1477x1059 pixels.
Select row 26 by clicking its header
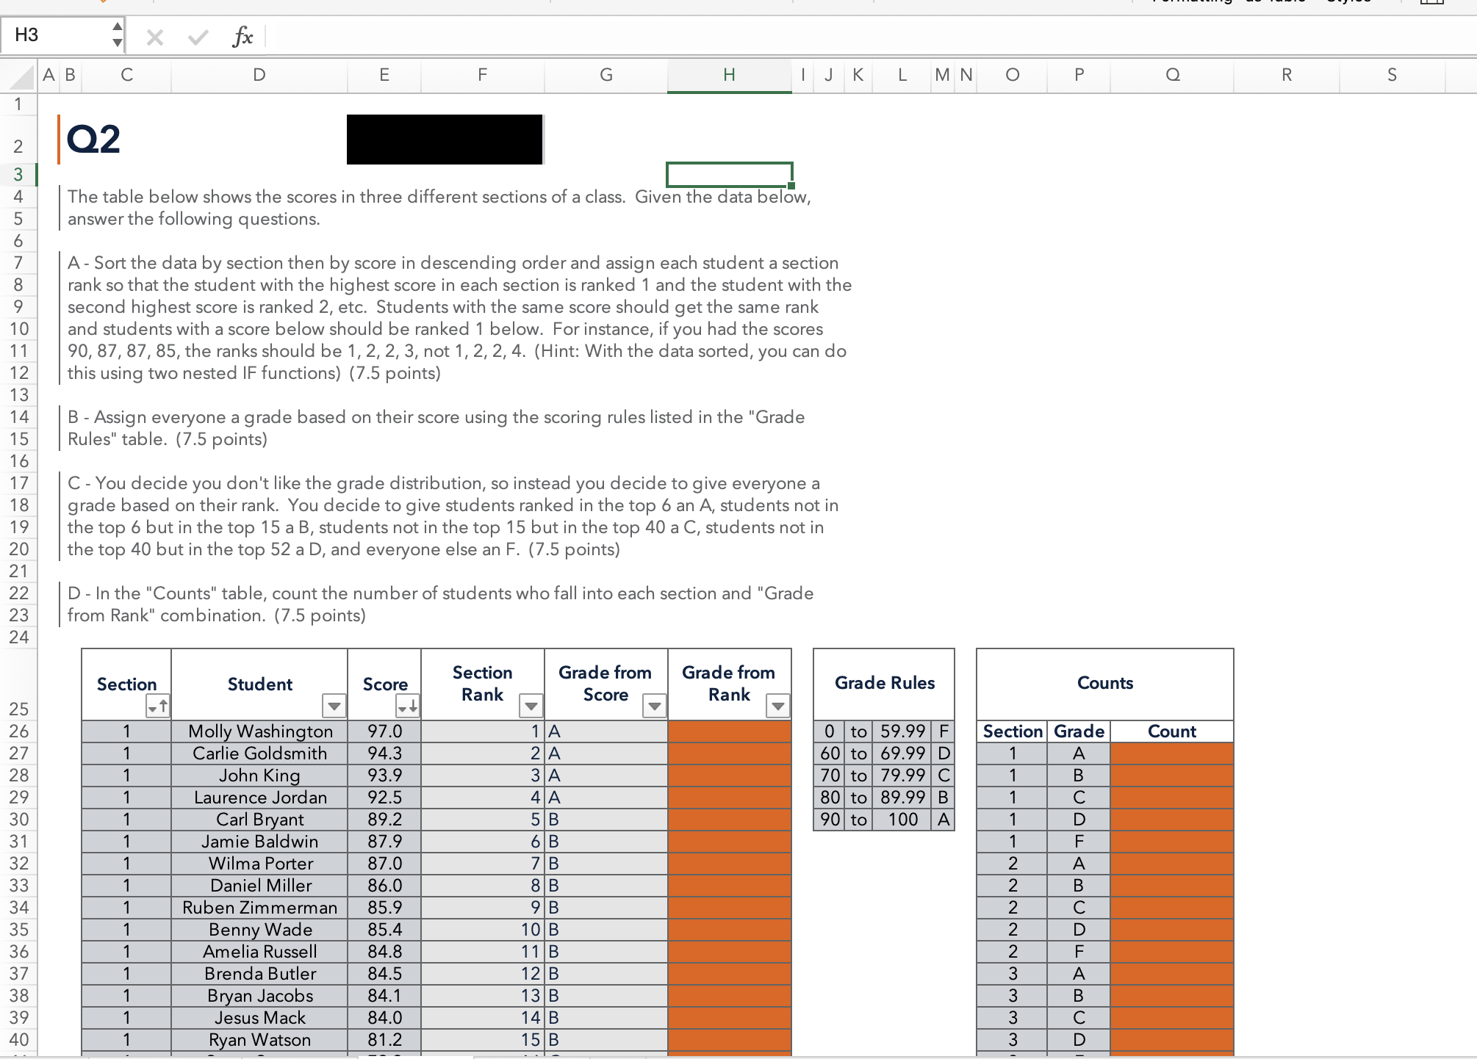pyautogui.click(x=18, y=731)
